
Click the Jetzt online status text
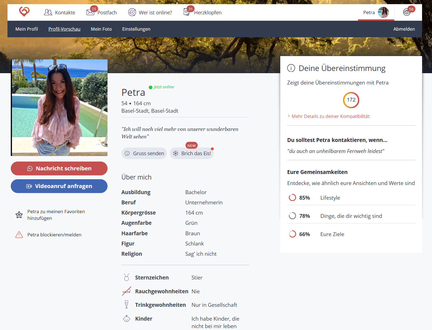(164, 87)
